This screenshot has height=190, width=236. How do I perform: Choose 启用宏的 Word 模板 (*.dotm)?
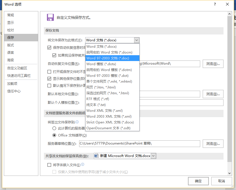tap(112, 70)
